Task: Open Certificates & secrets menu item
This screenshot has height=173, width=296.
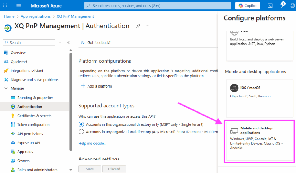Action: (34, 116)
